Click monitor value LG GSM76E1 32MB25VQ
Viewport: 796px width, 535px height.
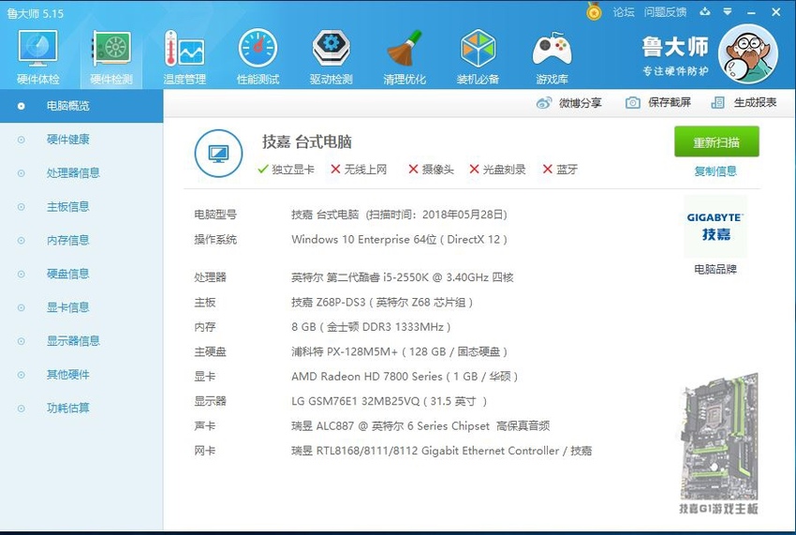pyautogui.click(x=389, y=401)
